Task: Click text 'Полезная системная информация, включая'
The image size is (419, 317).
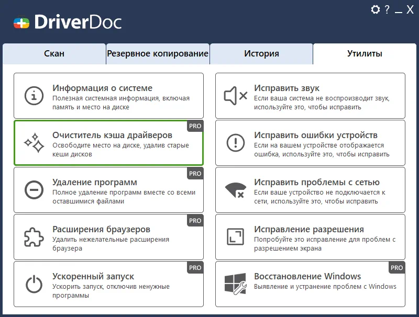Action: click(121, 98)
